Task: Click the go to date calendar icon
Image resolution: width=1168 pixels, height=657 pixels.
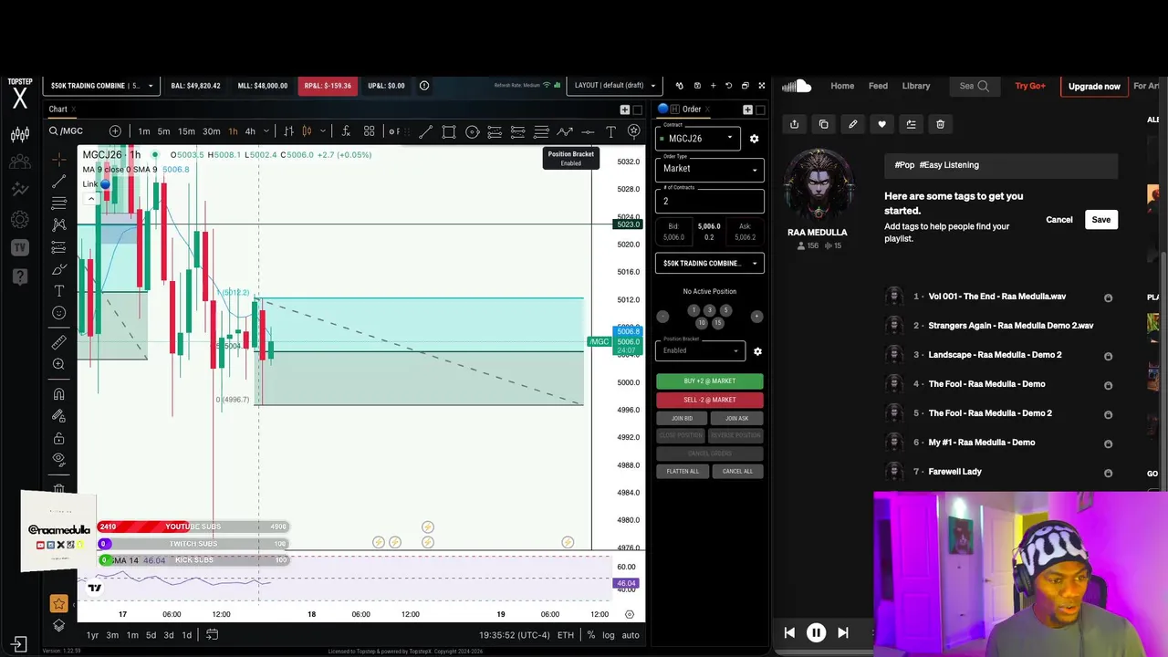Action: coord(212,634)
